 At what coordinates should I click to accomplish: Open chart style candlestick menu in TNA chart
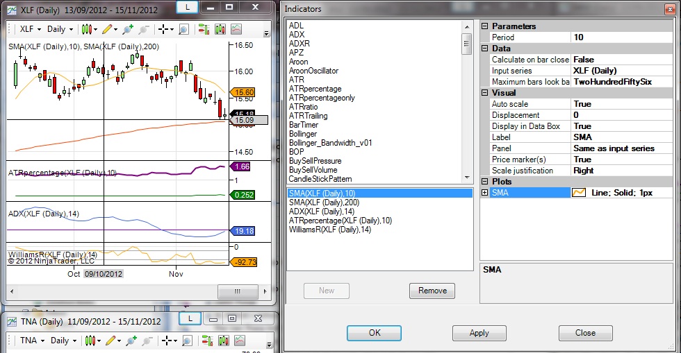pos(92,341)
